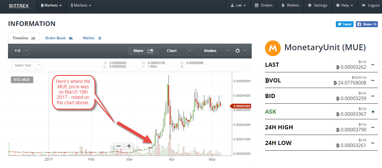Expand the Studies dropdown arrow
Screen dimensions: 382x168
pos(228,51)
